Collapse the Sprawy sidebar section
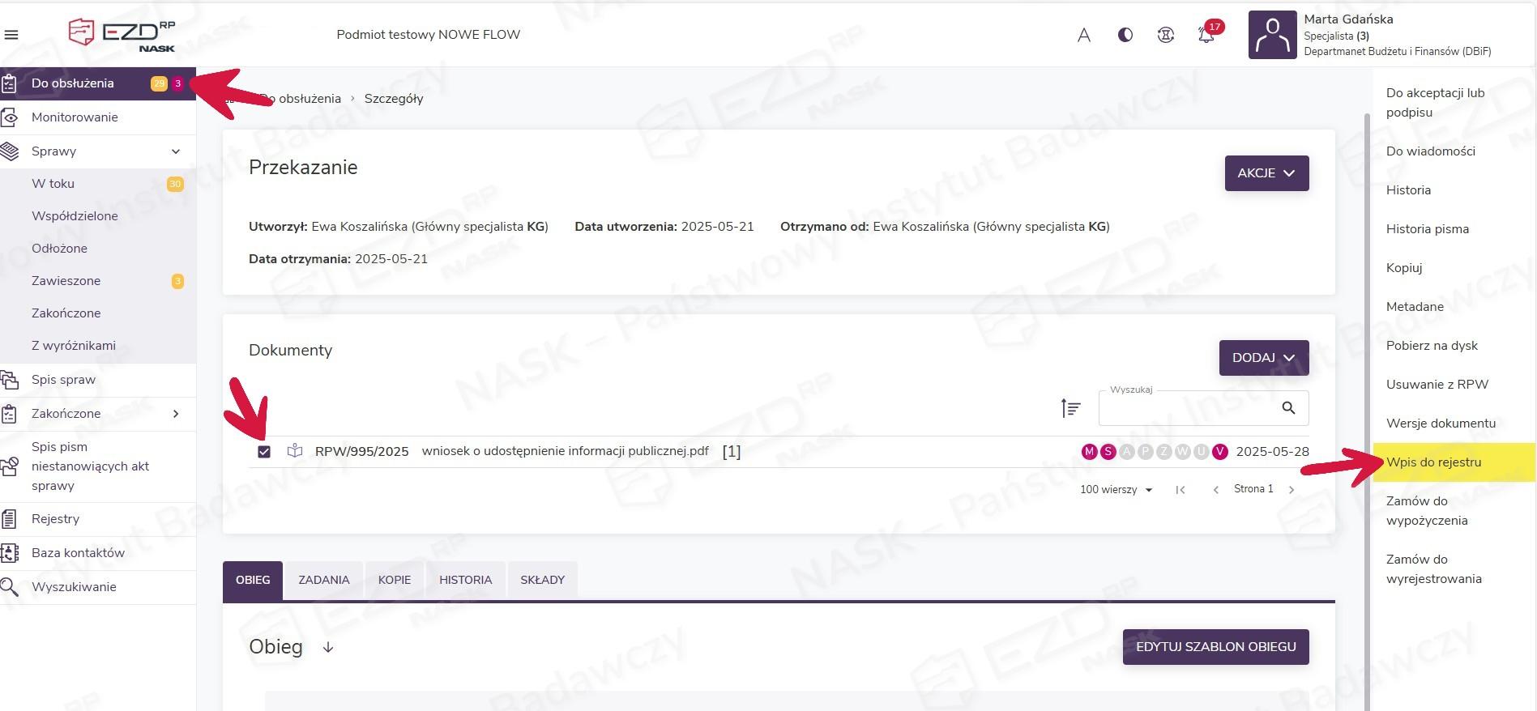The width and height of the screenshot is (1537, 711). click(176, 151)
